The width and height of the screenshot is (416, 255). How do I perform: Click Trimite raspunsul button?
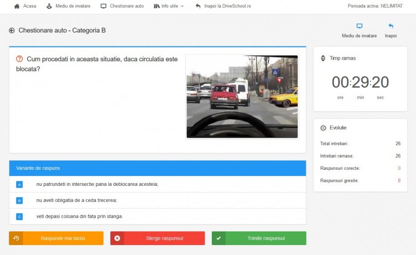point(259,238)
